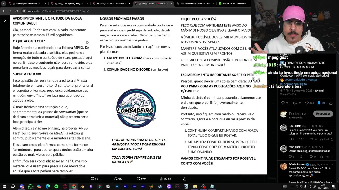The image size is (339, 190).
Task: Share the "Leiam a imagem" reply
Action: coord(332,139)
